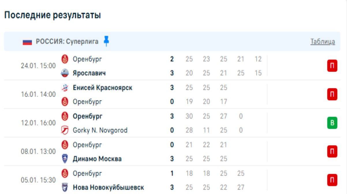
Task: Open the match dated 05.01. 15:30
Action: point(38,180)
